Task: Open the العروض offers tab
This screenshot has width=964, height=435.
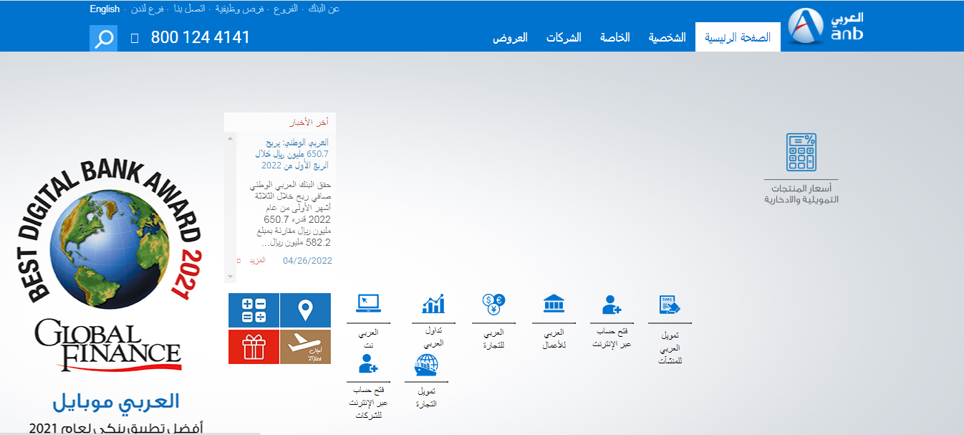Action: click(x=510, y=37)
